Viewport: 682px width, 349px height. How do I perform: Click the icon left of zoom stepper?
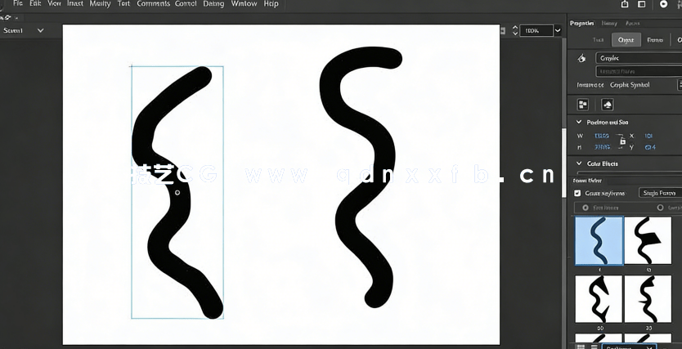click(x=503, y=30)
